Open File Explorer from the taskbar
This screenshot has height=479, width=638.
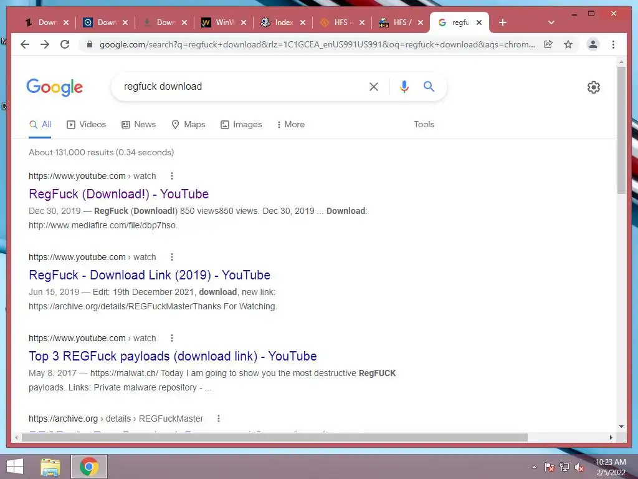coord(50,467)
